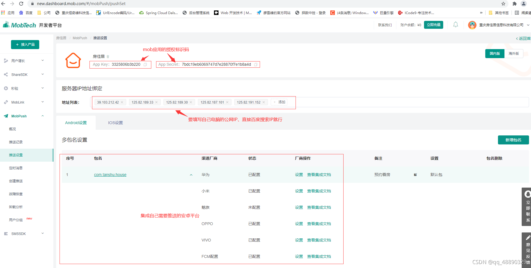
Task: Click the 接入产品 button
Action: point(25,45)
